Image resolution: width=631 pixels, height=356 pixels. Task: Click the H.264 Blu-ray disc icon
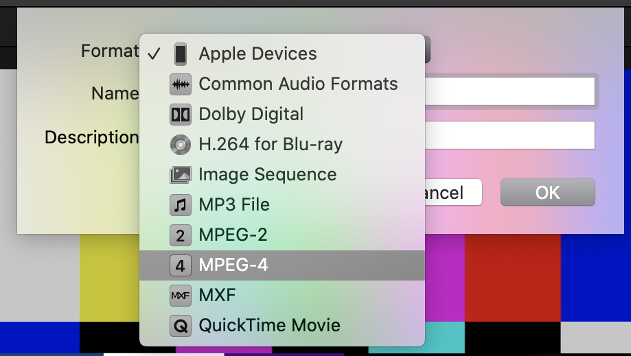(180, 145)
